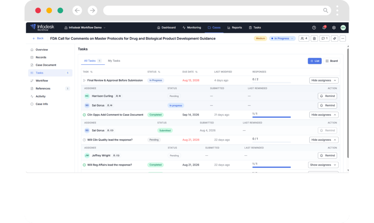This screenshot has width=374, height=223.
Task: Open the comments button showing 1
Action: [x=324, y=38]
